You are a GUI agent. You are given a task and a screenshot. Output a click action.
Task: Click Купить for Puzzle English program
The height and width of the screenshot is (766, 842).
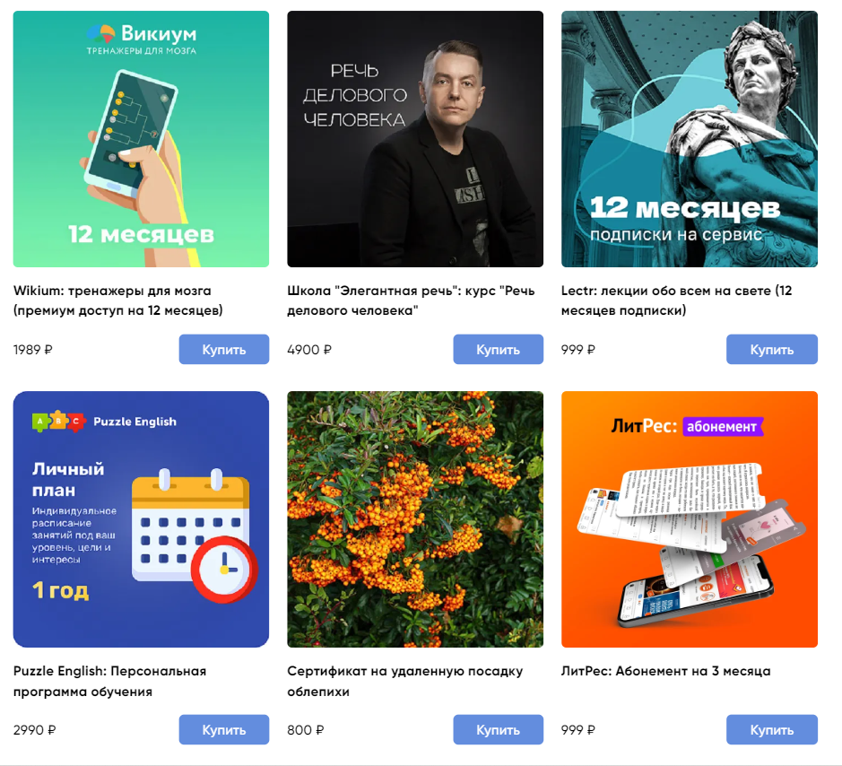pos(224,729)
